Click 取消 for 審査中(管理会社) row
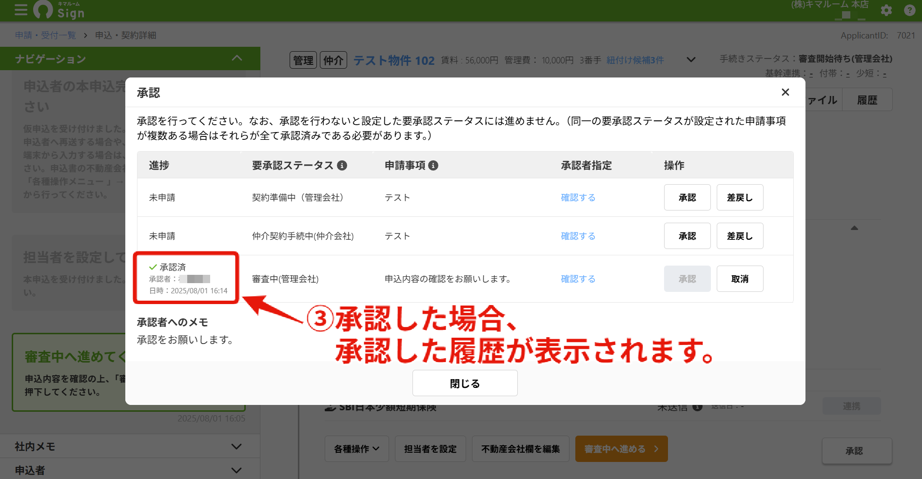 (740, 279)
